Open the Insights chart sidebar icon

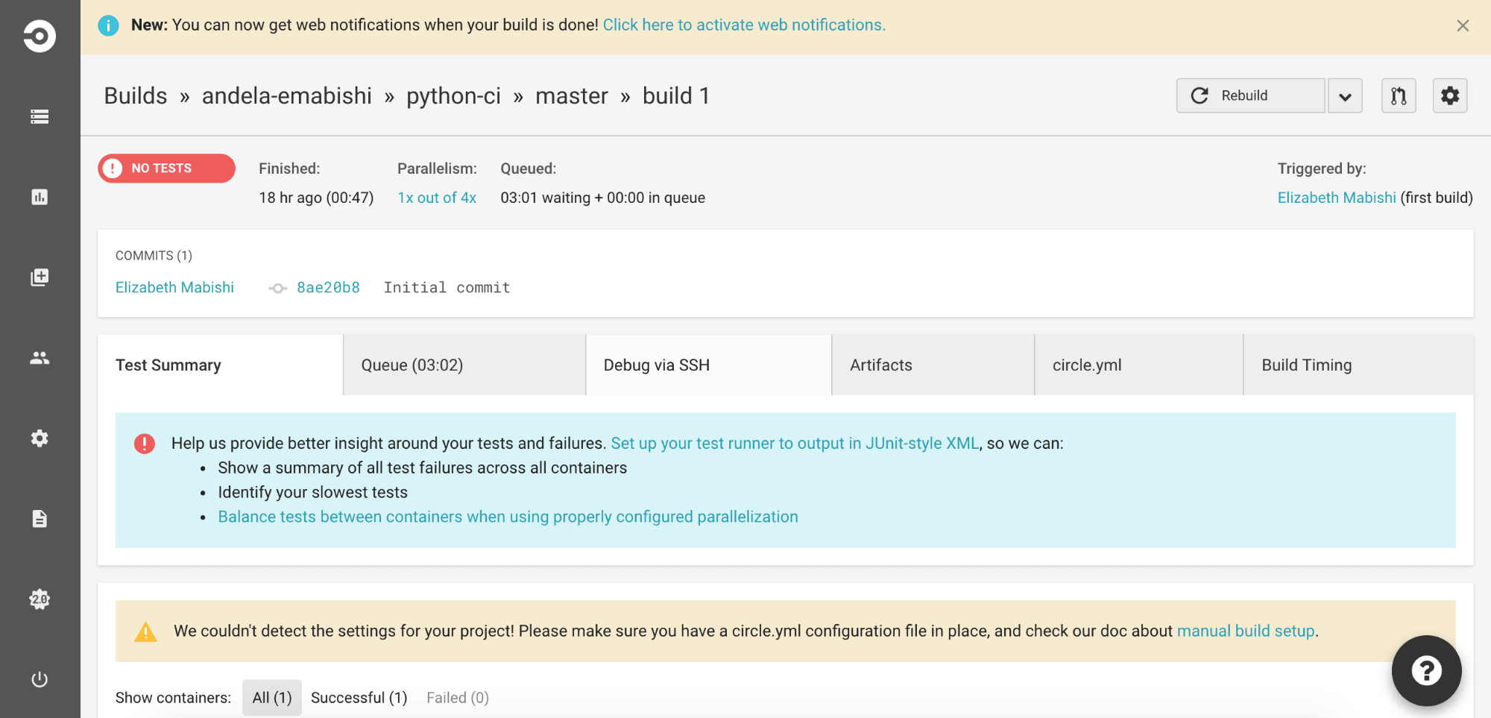(x=40, y=197)
